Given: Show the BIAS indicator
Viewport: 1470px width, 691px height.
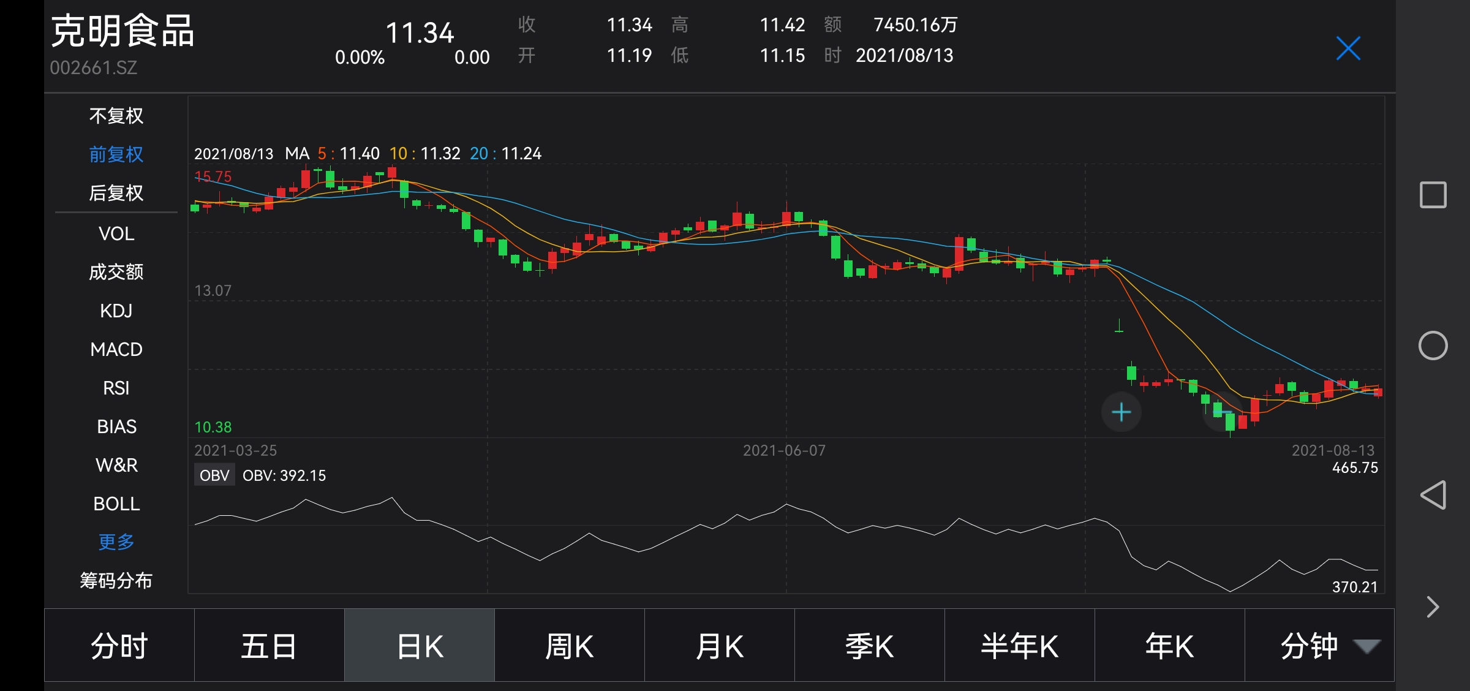Looking at the screenshot, I should (x=116, y=426).
